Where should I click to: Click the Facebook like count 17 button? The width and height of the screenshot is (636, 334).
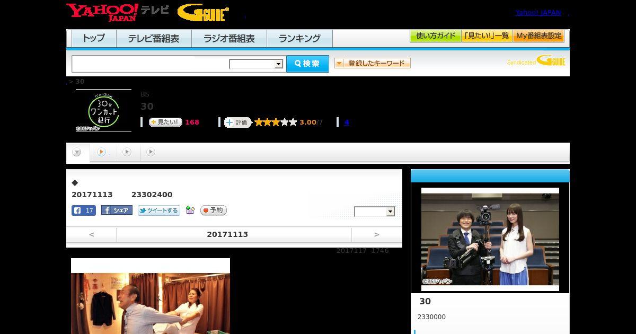84,210
